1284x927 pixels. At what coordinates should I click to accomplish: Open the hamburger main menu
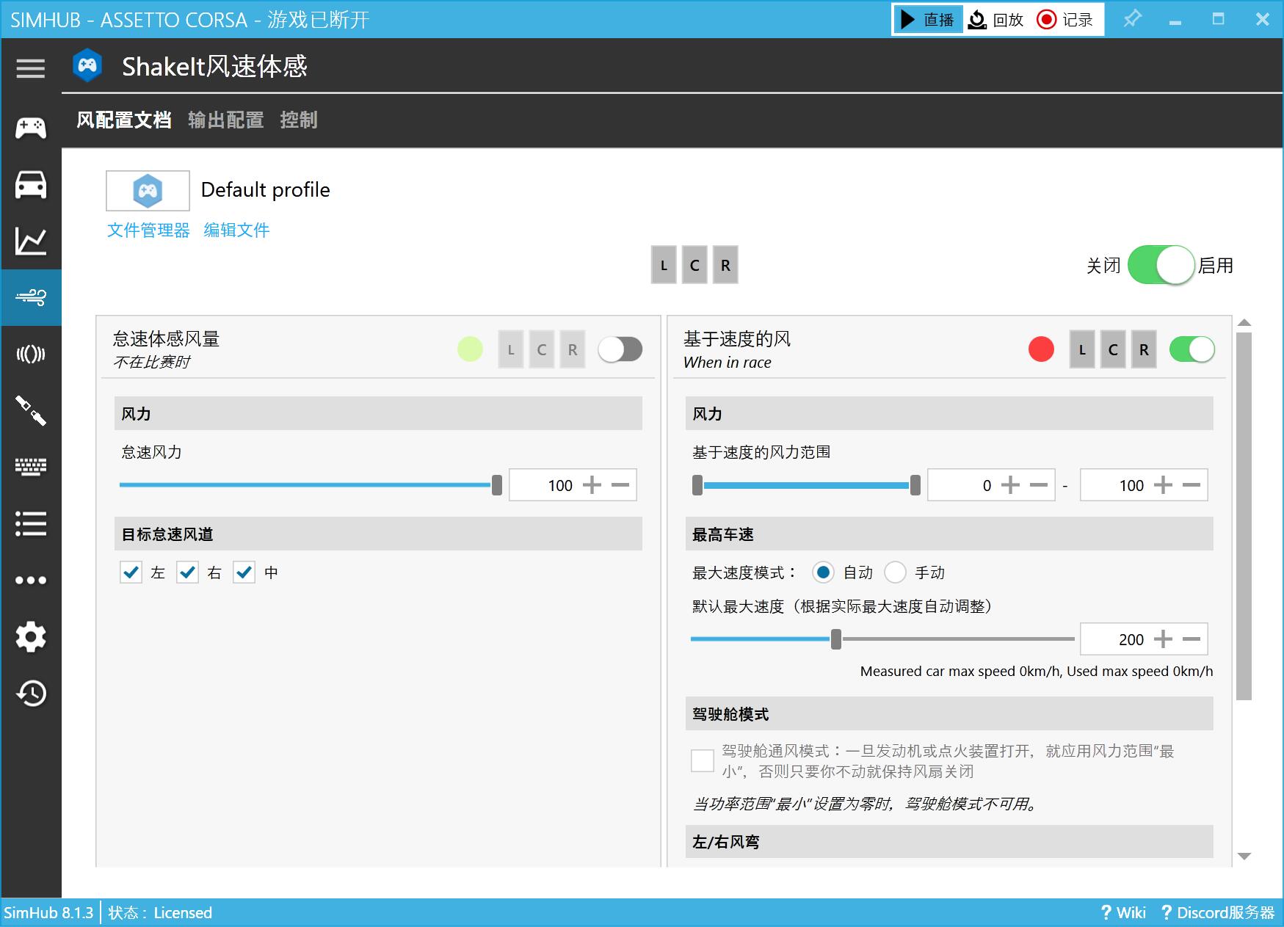pyautogui.click(x=31, y=68)
